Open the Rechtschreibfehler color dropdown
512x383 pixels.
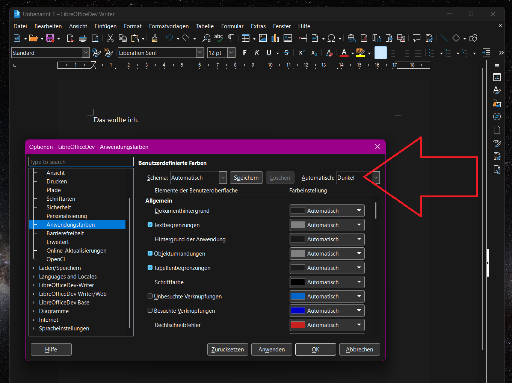tap(327, 325)
